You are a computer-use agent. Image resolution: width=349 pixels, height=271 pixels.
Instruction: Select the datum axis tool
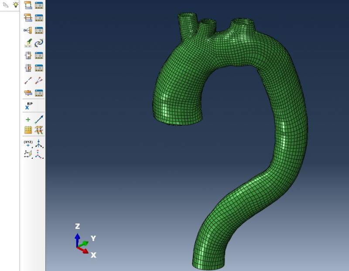click(x=39, y=144)
